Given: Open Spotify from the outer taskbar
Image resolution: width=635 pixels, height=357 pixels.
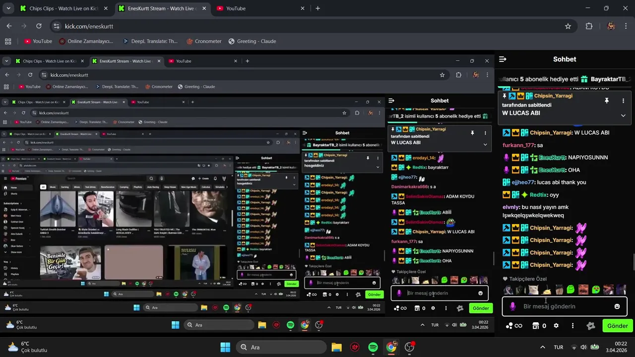Looking at the screenshot, I should tap(373, 347).
